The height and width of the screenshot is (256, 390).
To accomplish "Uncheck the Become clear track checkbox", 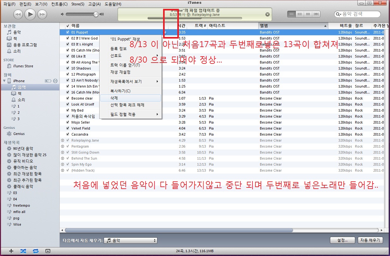I will [68, 98].
